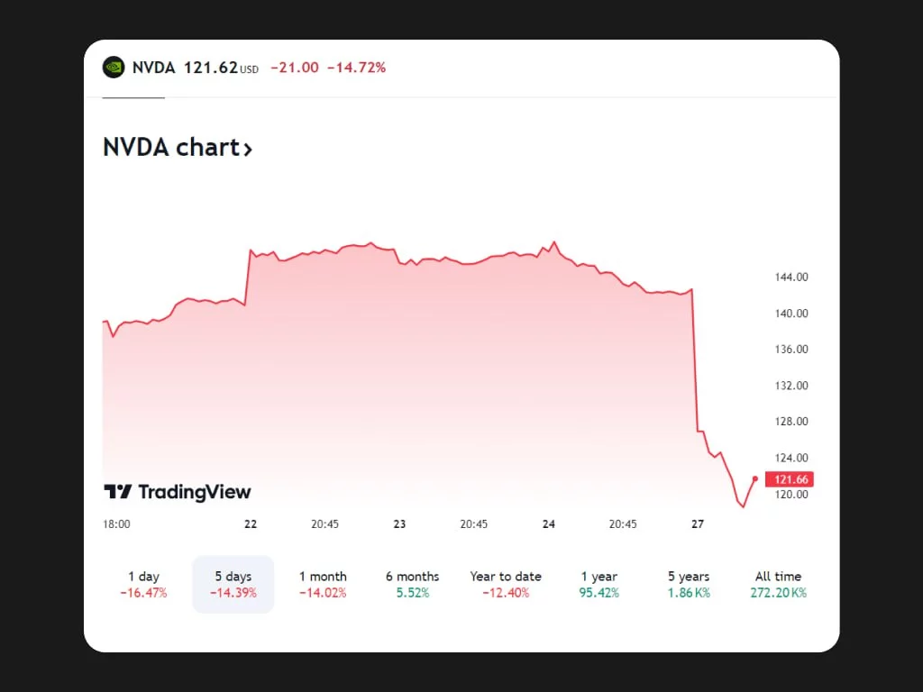Select the 1 day range tab
The width and height of the screenshot is (923, 692).
point(143,584)
